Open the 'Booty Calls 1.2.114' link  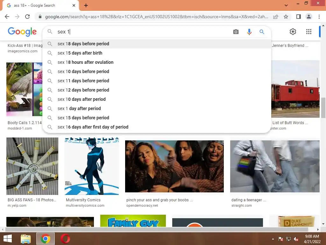[25, 123]
